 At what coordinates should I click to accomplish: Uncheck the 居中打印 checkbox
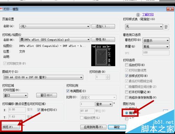[39, 110]
